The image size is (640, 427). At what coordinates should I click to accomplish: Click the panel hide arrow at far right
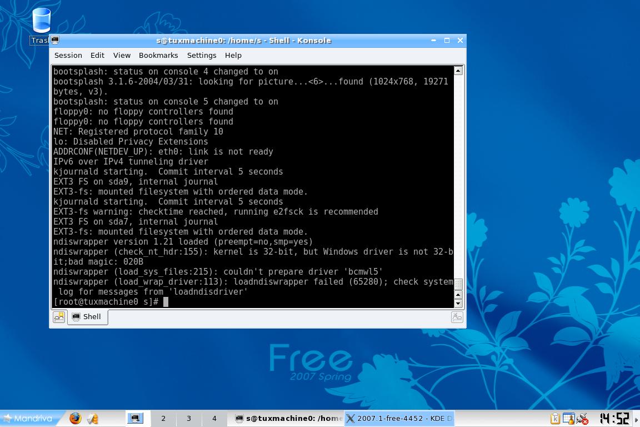click(x=636, y=419)
